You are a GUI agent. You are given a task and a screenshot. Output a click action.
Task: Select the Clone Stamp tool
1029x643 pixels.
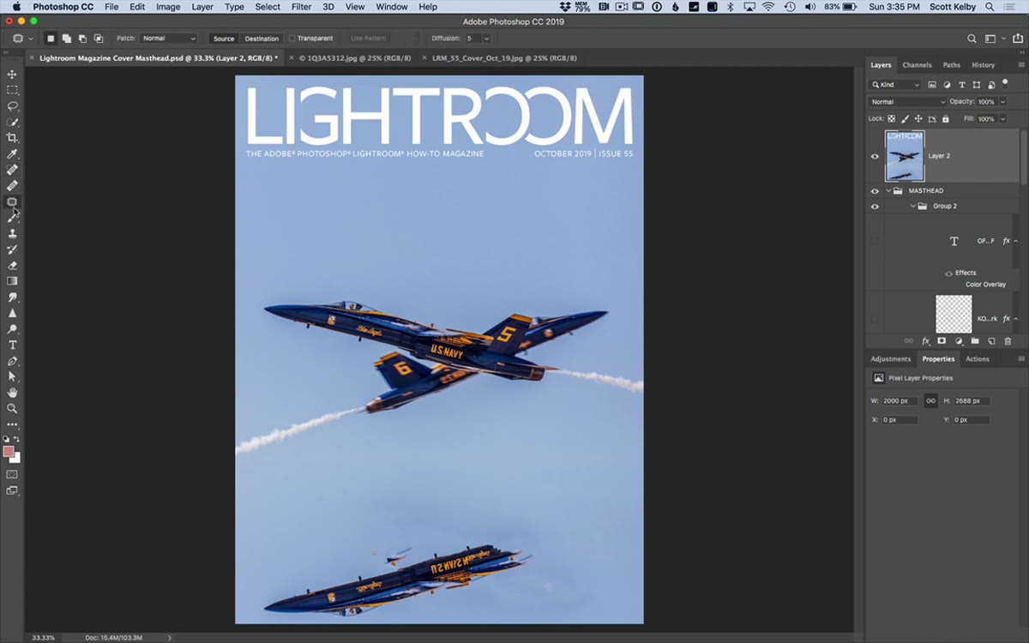click(12, 233)
